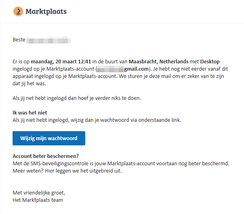This screenshot has height=214, width=244.
Task: Click the orange Marktplaats logo icon
Action: tap(18, 11)
